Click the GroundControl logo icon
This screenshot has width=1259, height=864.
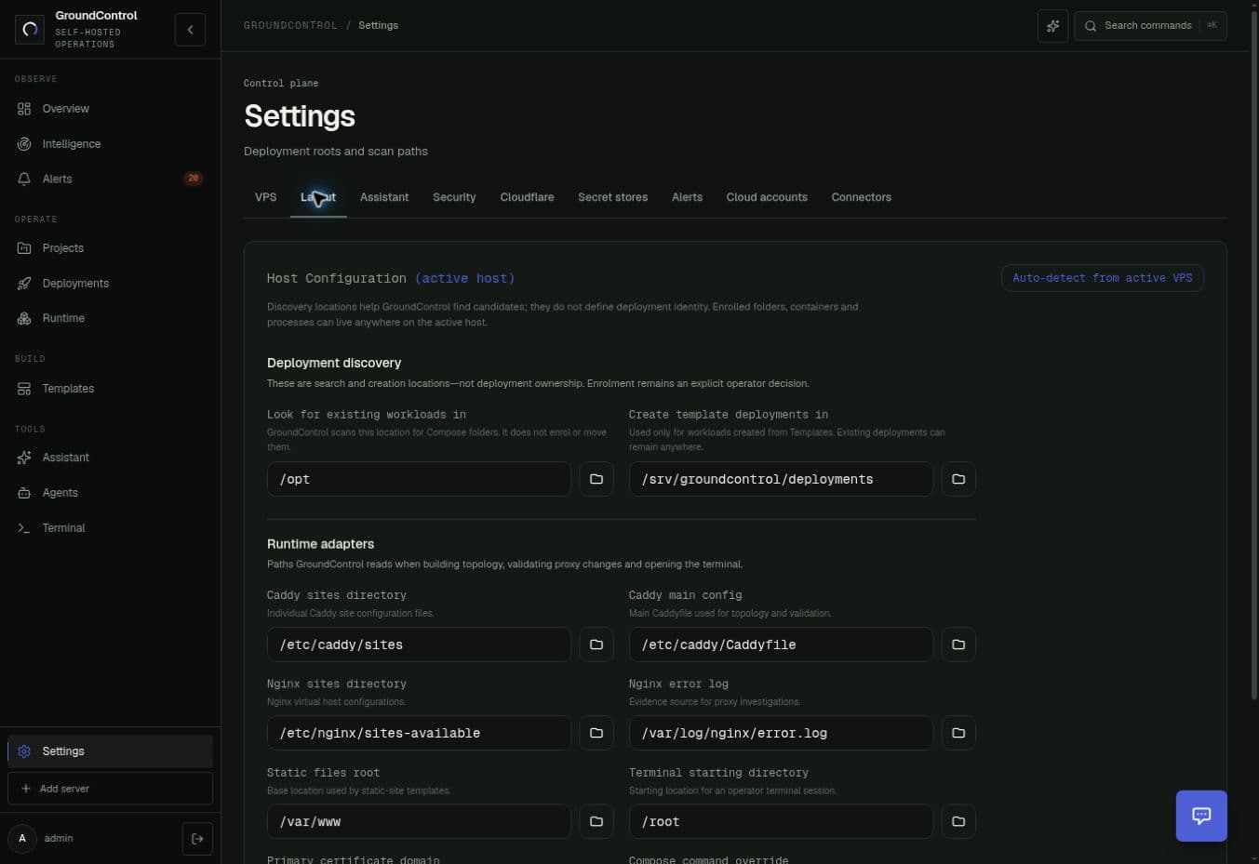[30, 30]
